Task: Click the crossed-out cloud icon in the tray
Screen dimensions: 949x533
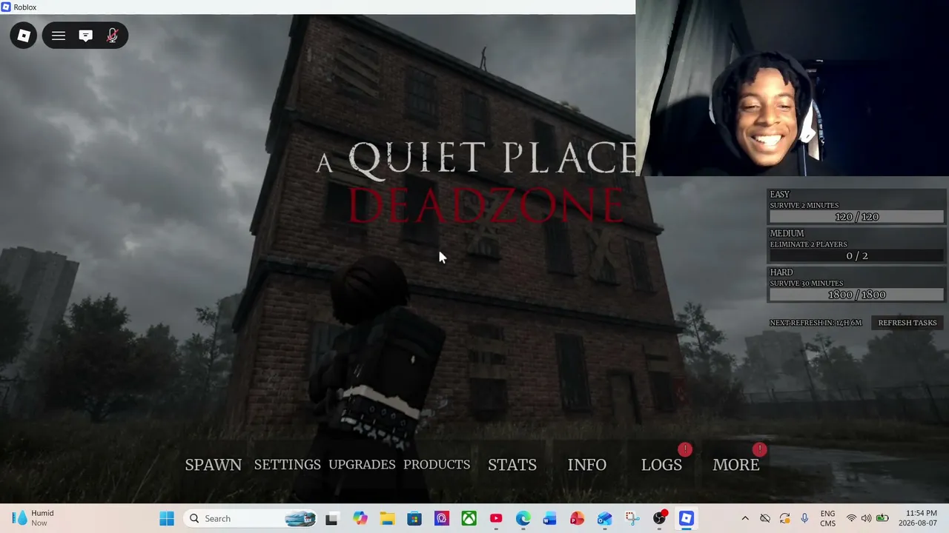Action: (765, 519)
